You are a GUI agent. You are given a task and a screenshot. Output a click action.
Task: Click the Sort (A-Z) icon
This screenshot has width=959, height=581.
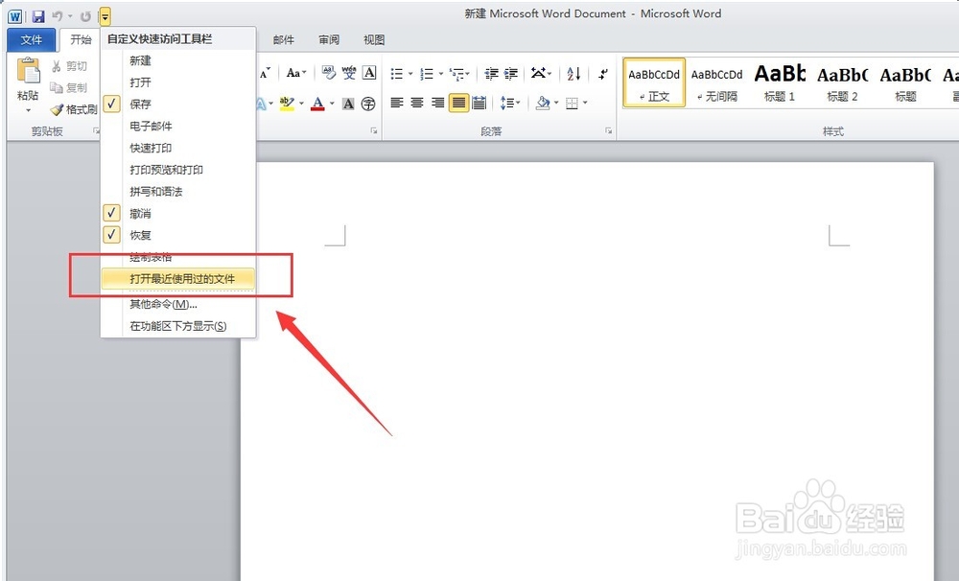573,74
